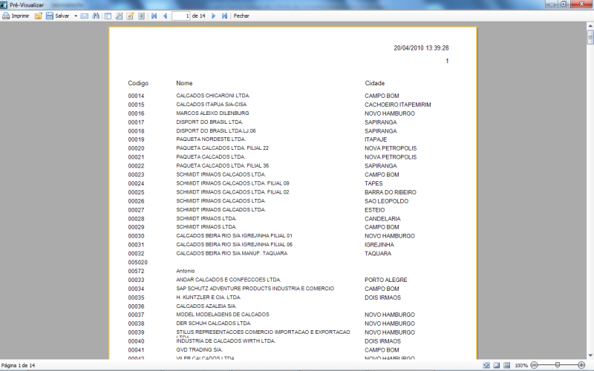Click CACHOEIRO ITAPEMIRIM city

[x=398, y=105]
